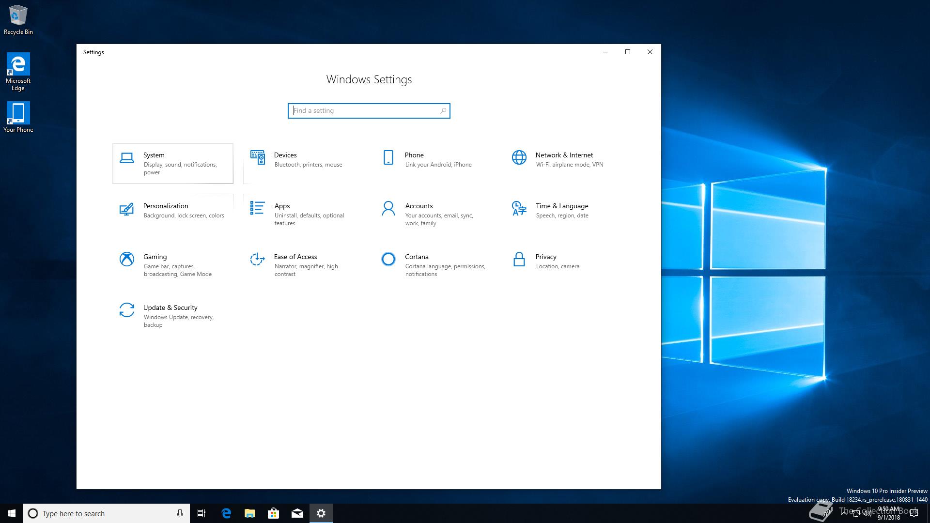Open the System settings laptop icon
This screenshot has height=523, width=930.
point(127,158)
